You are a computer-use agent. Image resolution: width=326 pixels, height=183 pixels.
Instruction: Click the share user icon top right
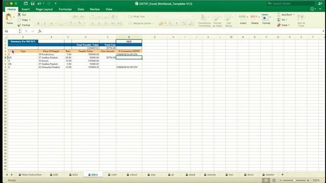pyautogui.click(x=320, y=4)
